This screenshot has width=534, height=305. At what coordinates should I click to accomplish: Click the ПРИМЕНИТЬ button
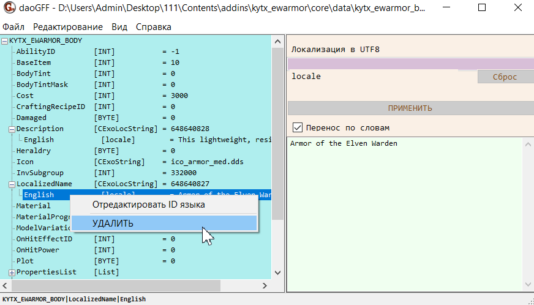(x=410, y=108)
